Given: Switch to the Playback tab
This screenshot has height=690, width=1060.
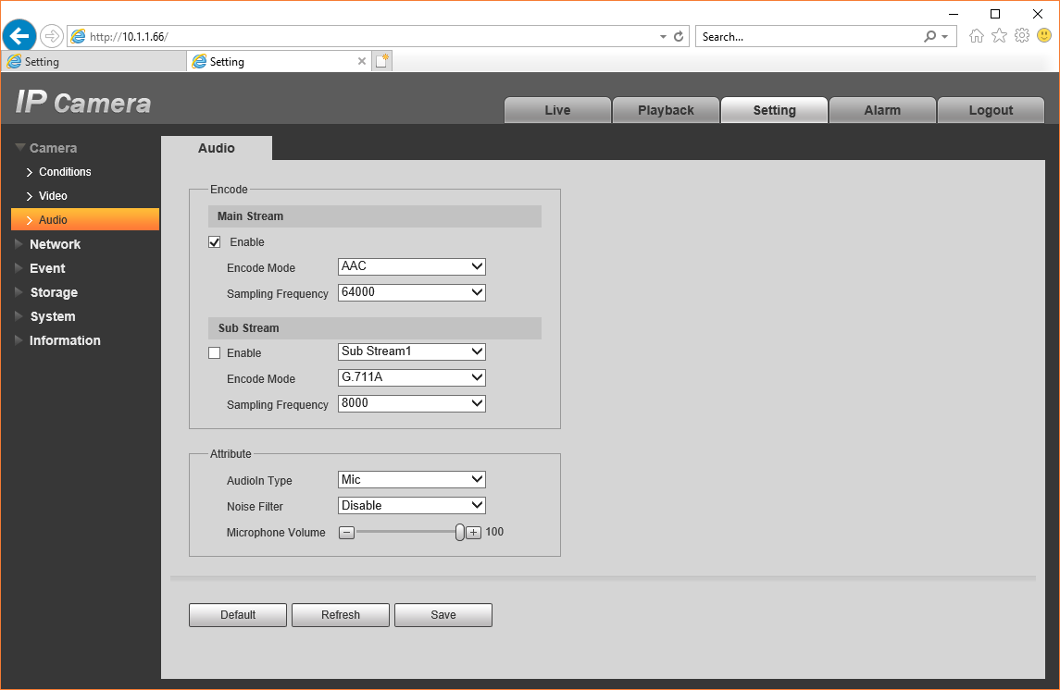Looking at the screenshot, I should 666,110.
